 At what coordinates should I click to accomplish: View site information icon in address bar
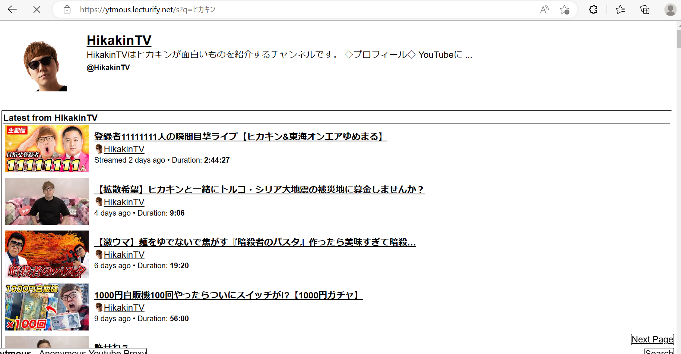pos(67,9)
